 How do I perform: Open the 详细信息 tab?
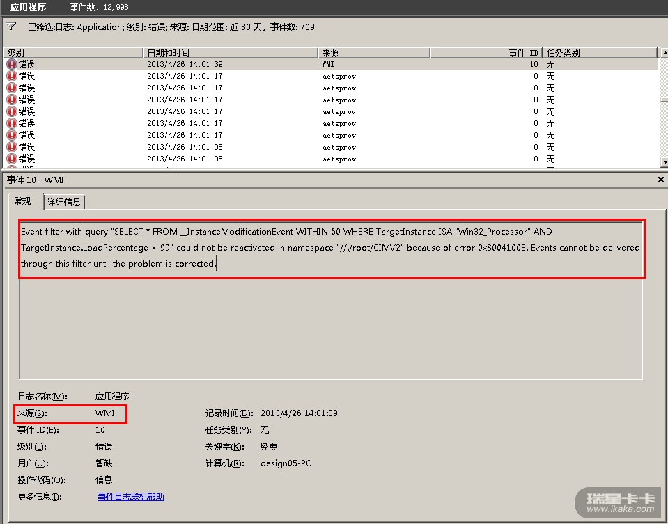click(x=64, y=202)
